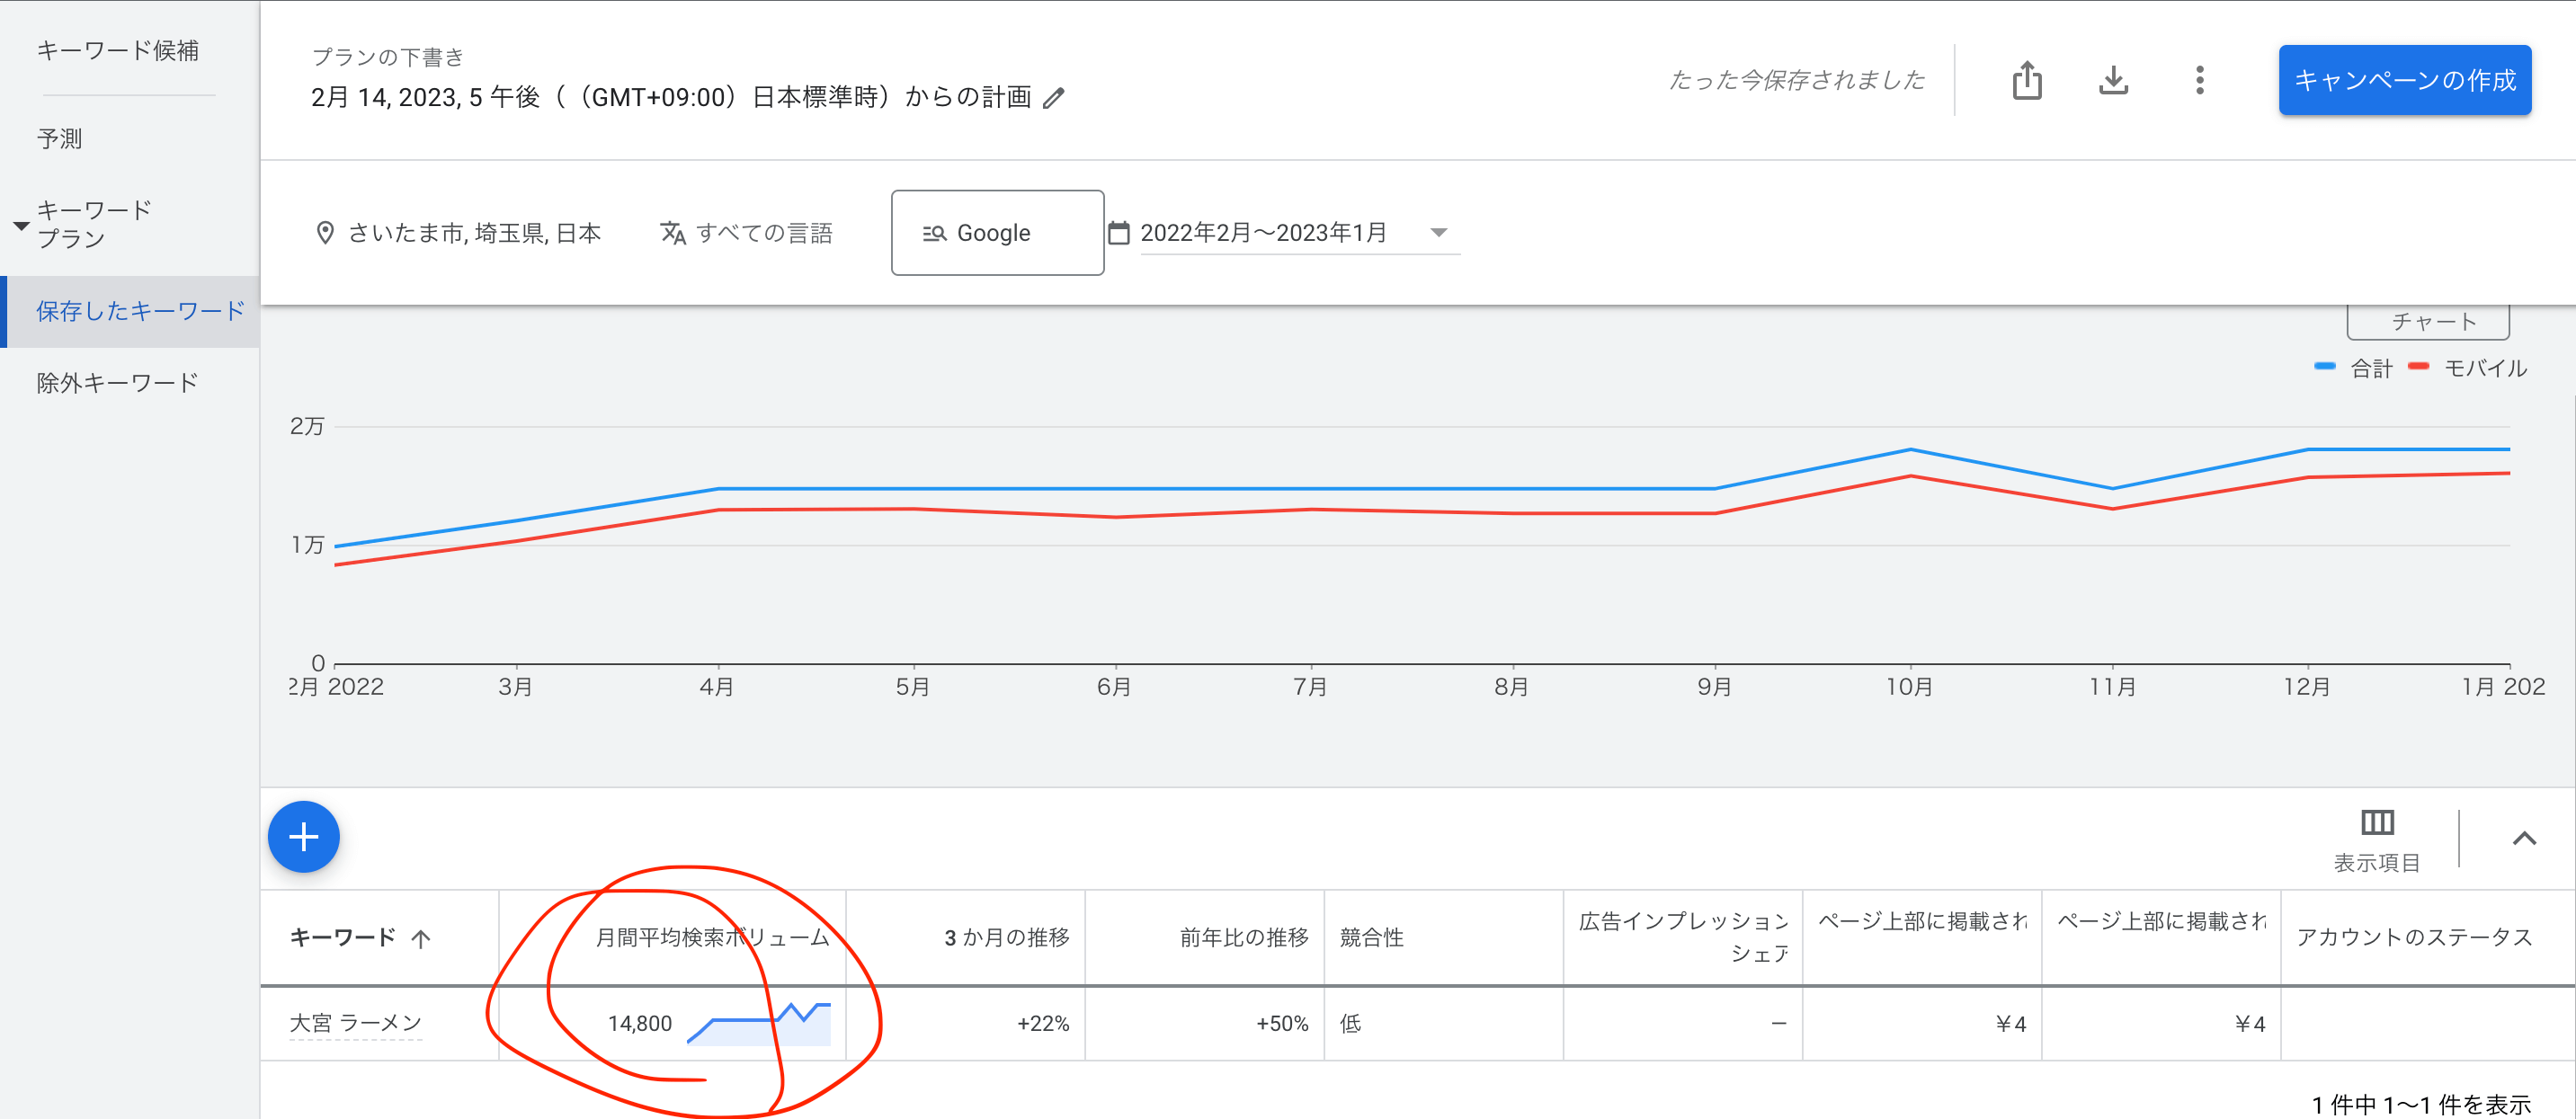Viewport: 2576px width, 1119px height.
Task: Click the キャンペーンの作成 button
Action: pos(2404,80)
